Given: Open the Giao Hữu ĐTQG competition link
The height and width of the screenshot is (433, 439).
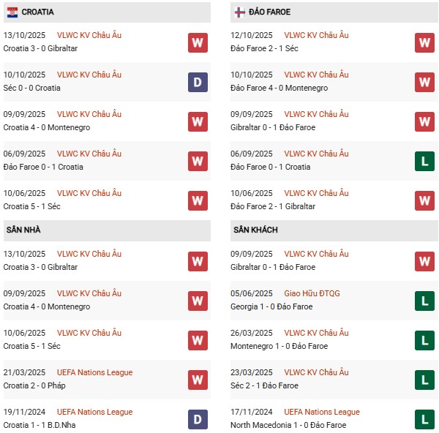Looking at the screenshot, I should pos(312,293).
